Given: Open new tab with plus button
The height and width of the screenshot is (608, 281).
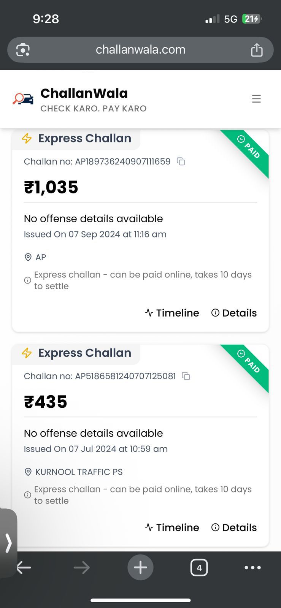Looking at the screenshot, I should tap(140, 567).
